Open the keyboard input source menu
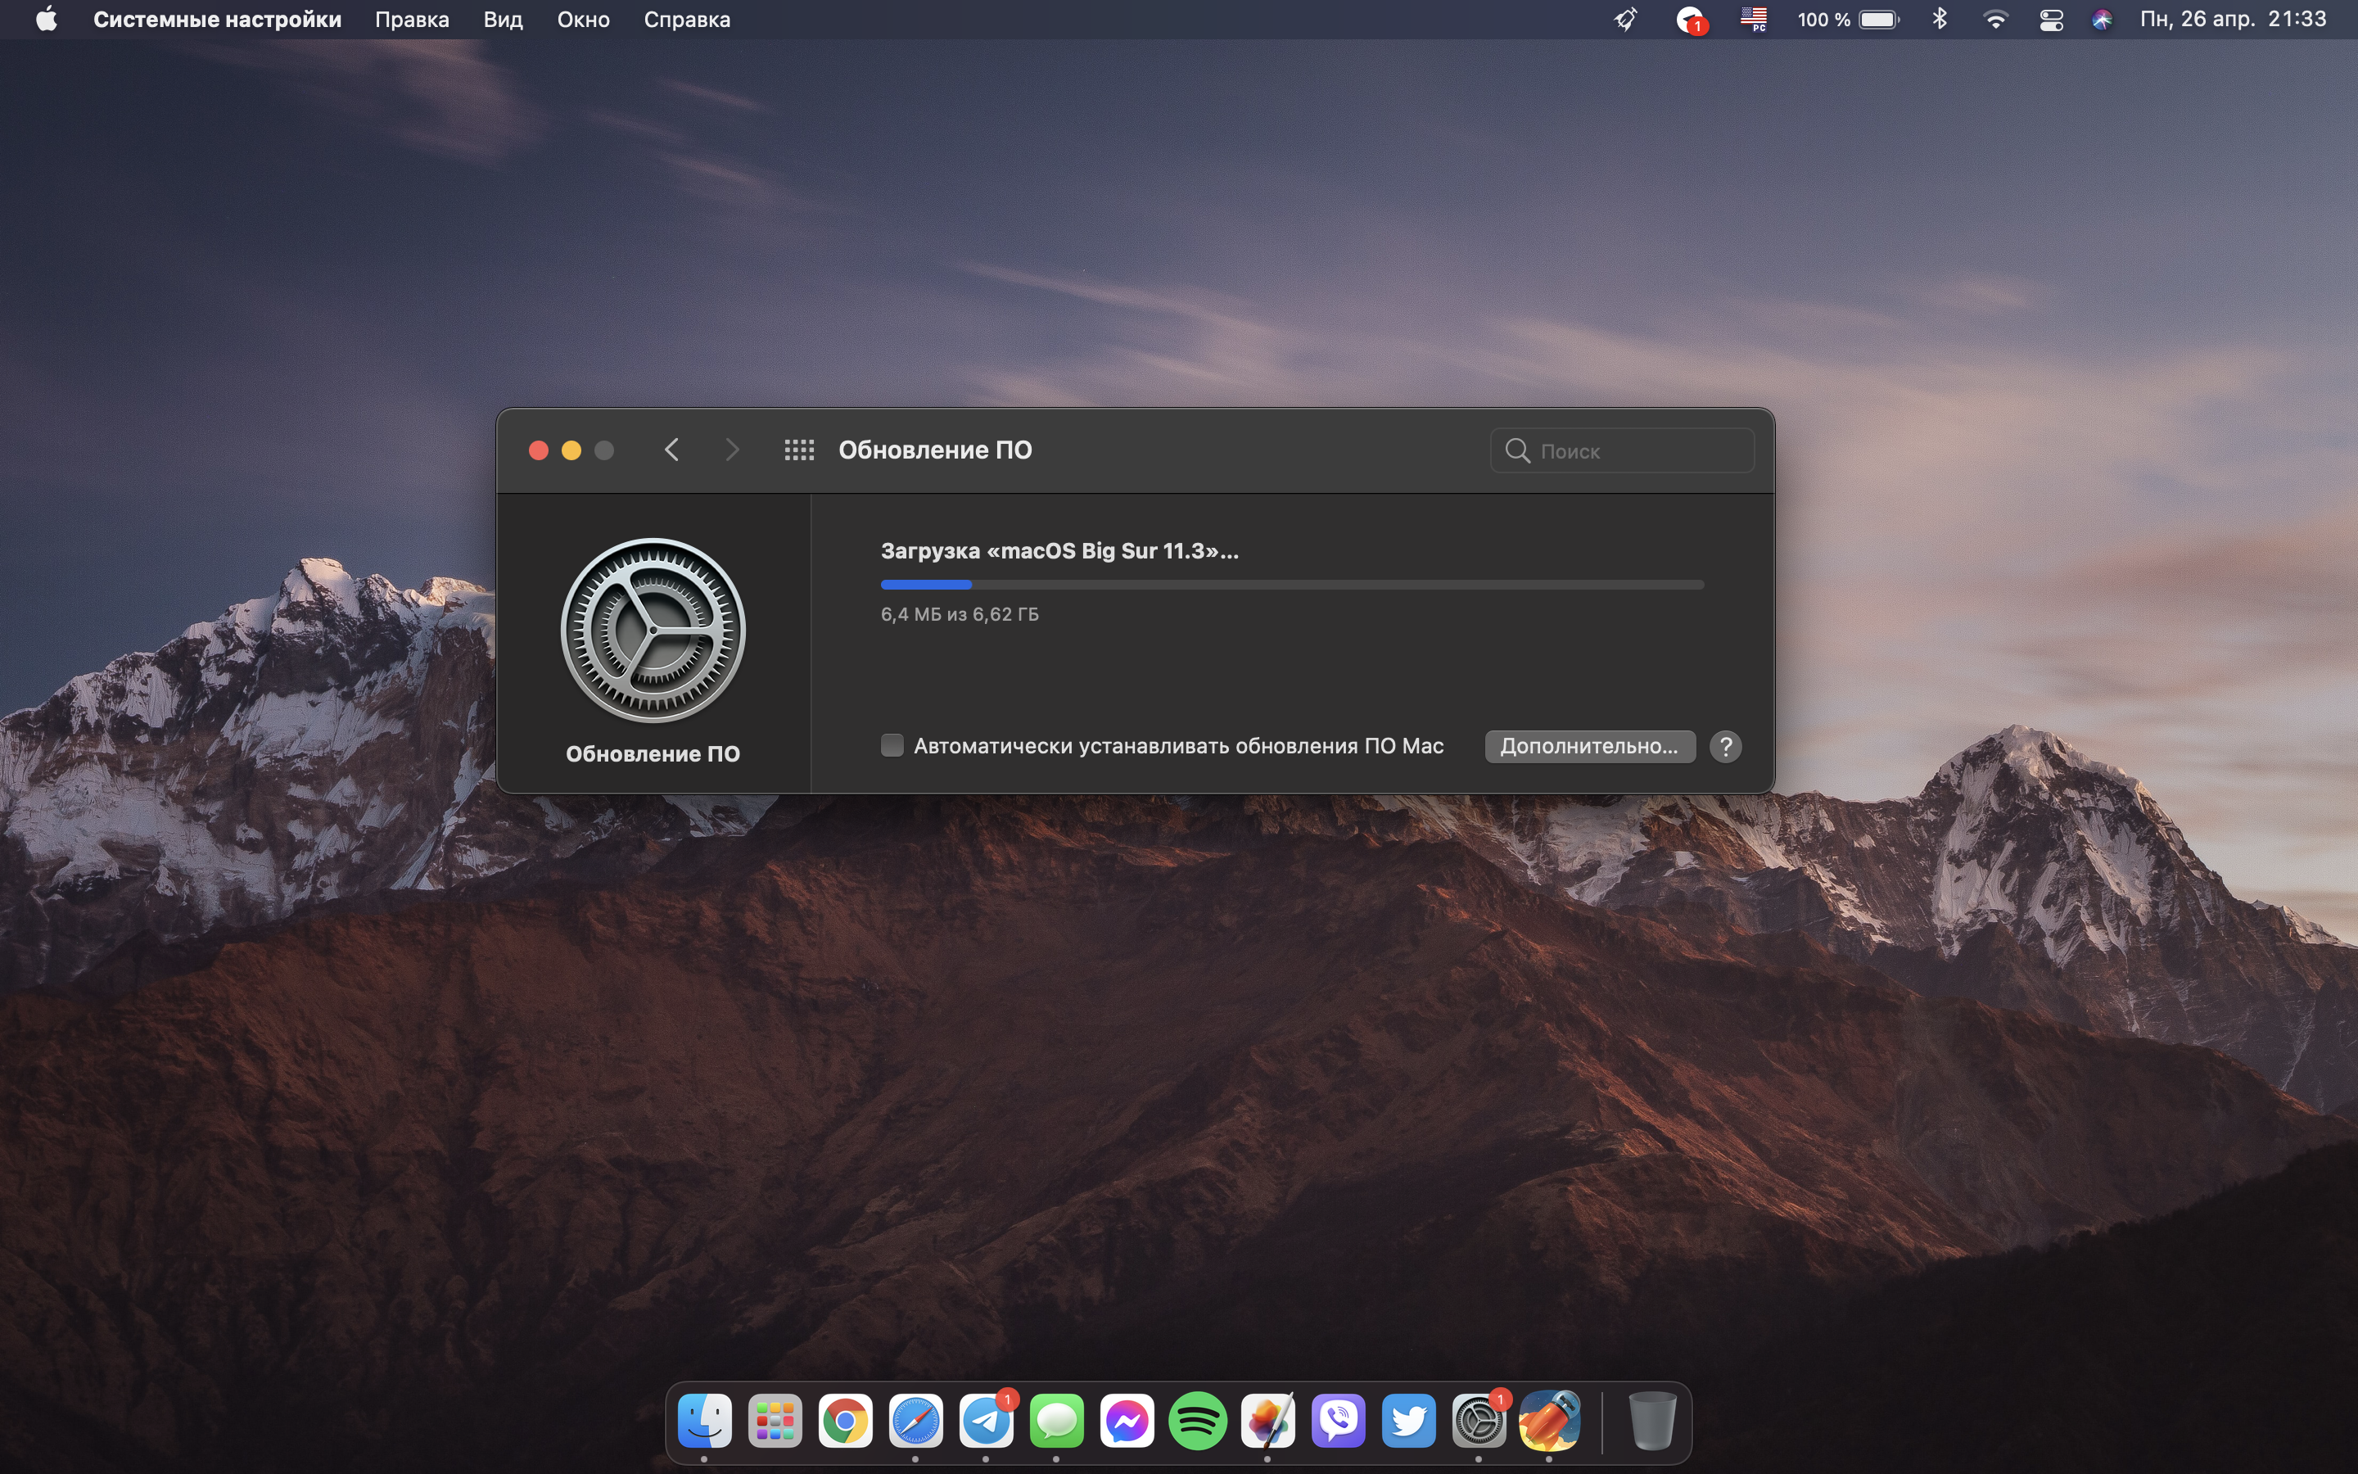The height and width of the screenshot is (1474, 2358). coord(1754,20)
